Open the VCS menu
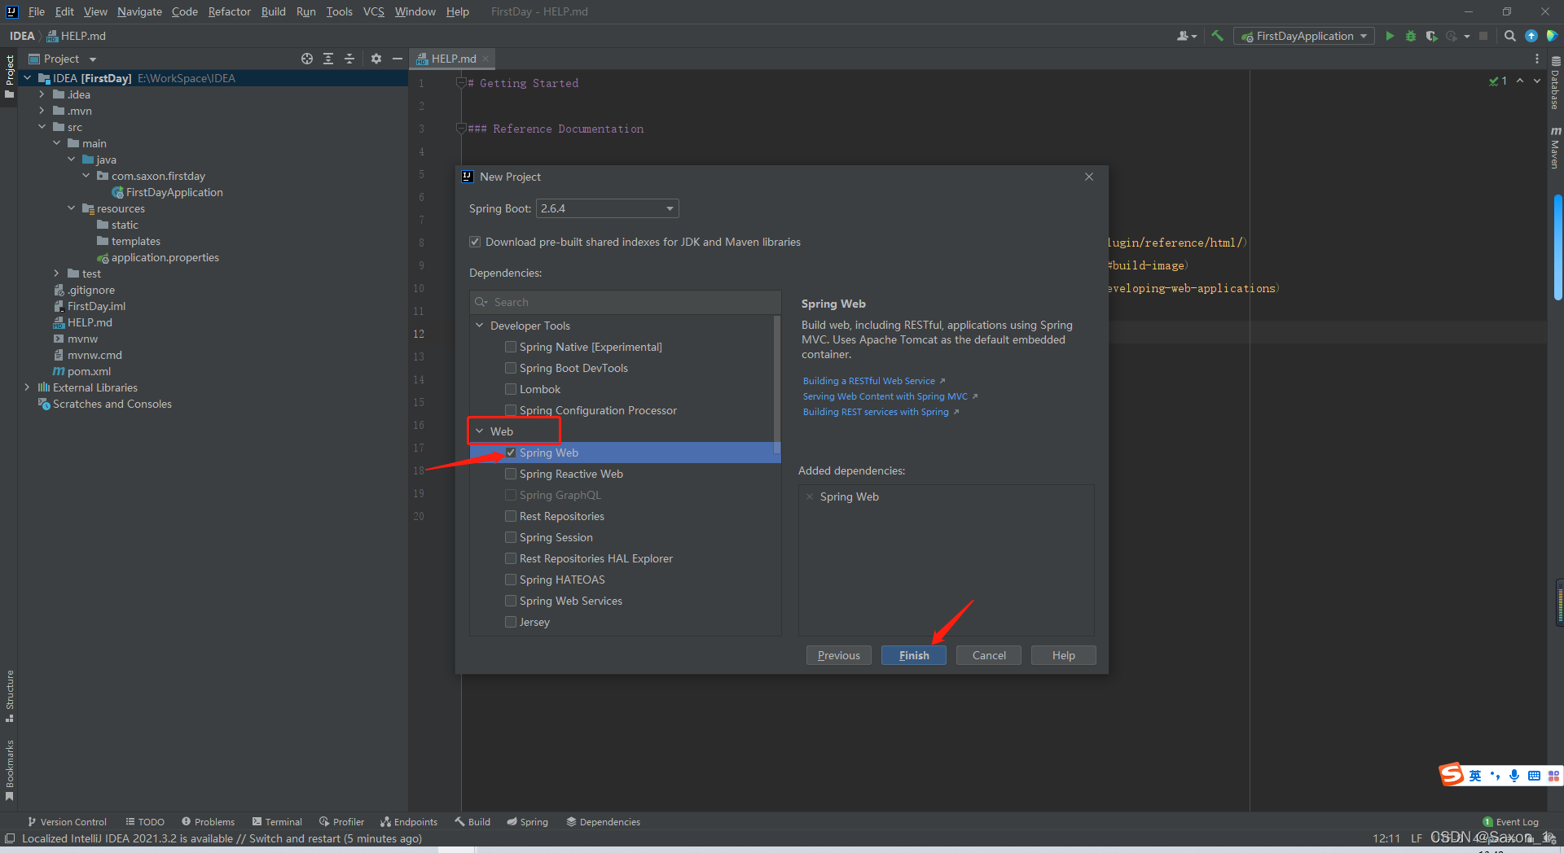This screenshot has width=1564, height=853. tap(373, 11)
